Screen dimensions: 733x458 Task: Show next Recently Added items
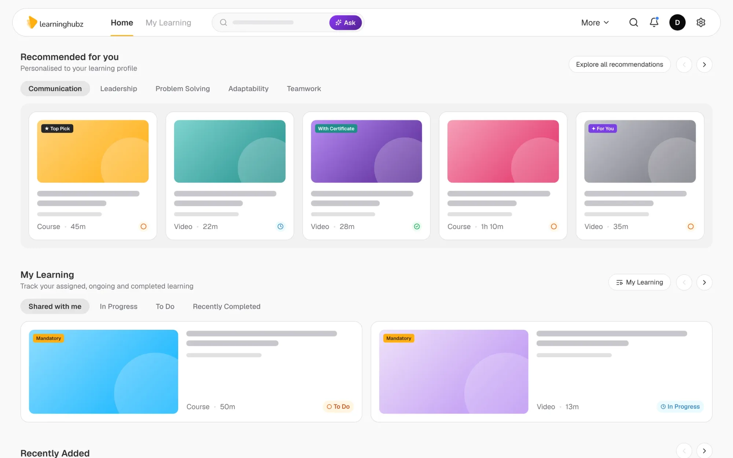point(704,451)
